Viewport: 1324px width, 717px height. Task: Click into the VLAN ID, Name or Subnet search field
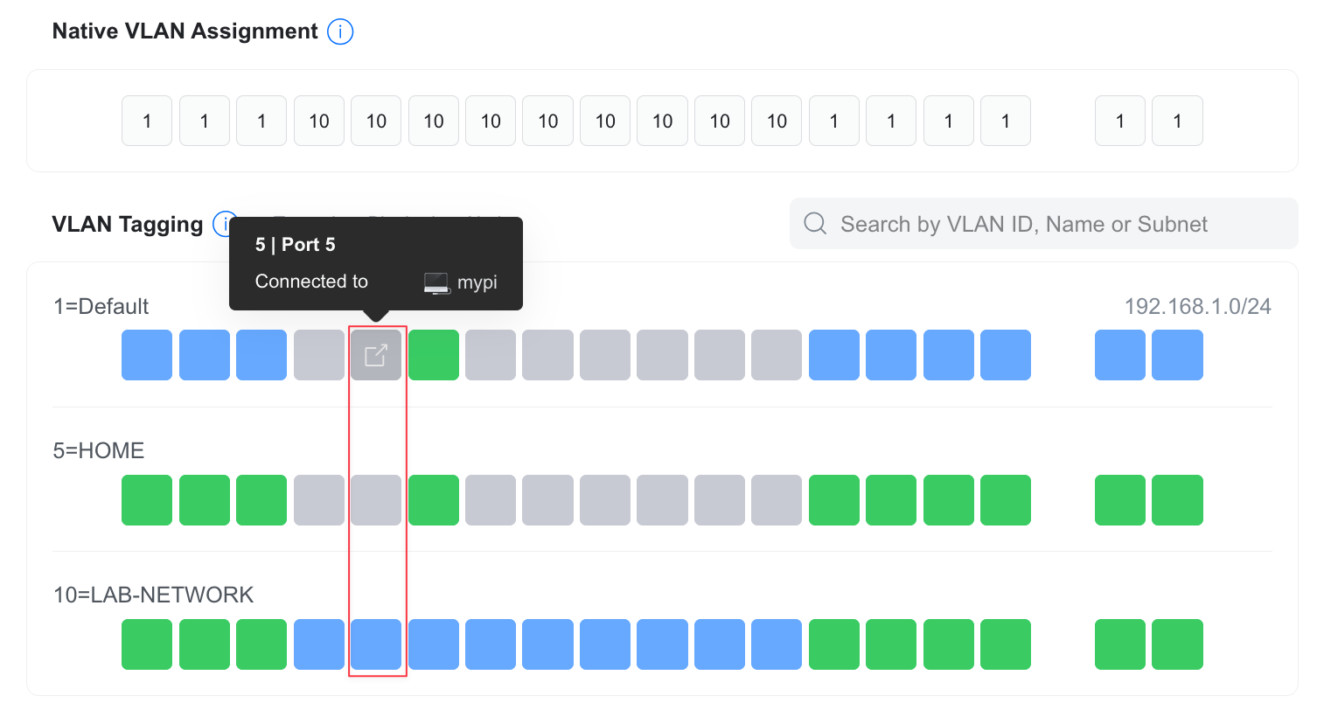coord(1043,224)
